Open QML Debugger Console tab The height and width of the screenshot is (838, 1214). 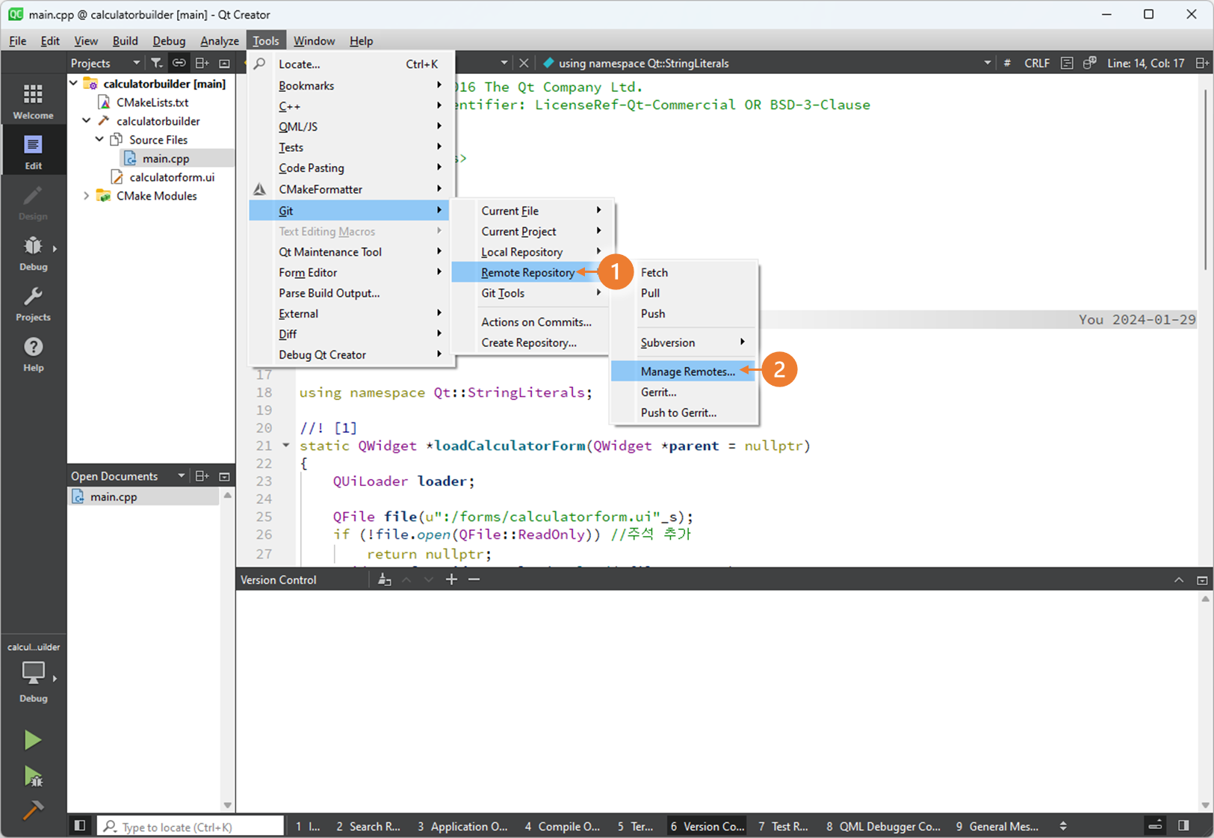point(883,826)
